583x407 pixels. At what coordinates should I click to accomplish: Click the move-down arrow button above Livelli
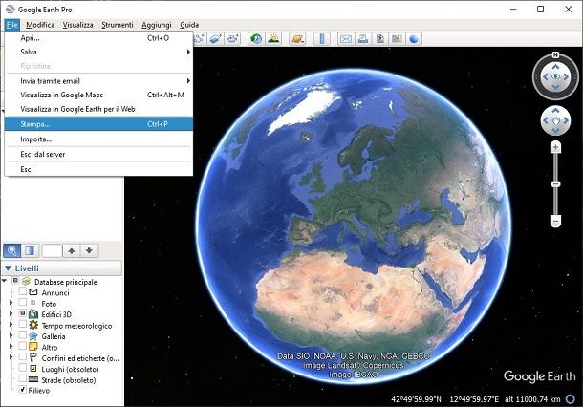click(89, 251)
